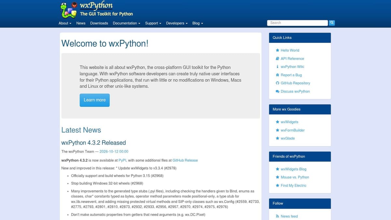Visit the wxWidgets Blog link
The height and width of the screenshot is (220, 391).
(294, 169)
